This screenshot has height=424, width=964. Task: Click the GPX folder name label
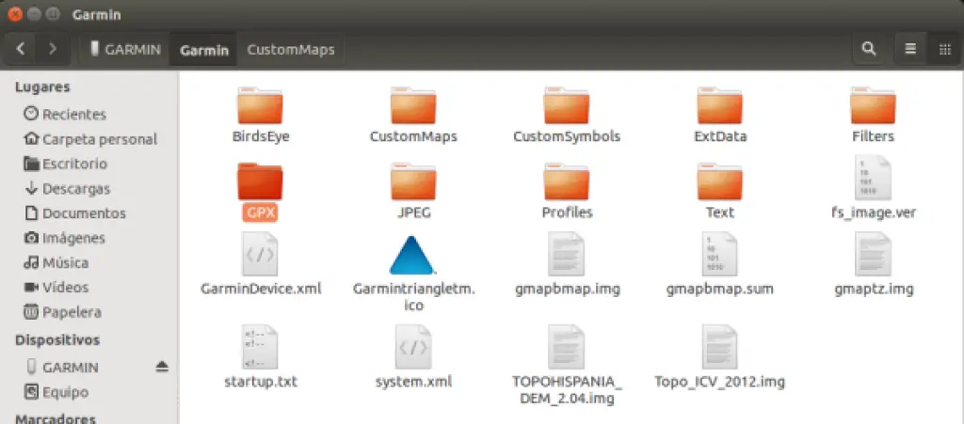pyautogui.click(x=260, y=212)
